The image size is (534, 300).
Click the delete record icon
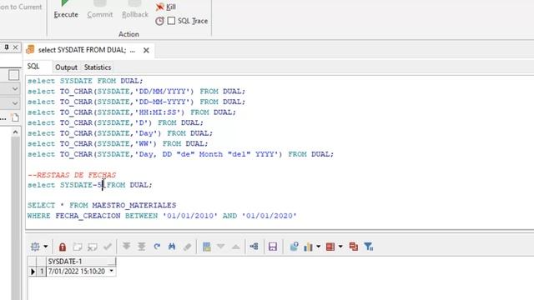[x=93, y=247]
